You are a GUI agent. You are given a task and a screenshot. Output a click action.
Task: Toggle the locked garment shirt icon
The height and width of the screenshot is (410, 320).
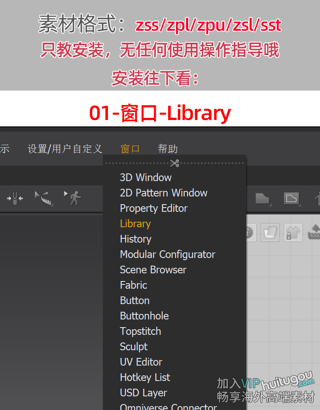[x=293, y=232]
